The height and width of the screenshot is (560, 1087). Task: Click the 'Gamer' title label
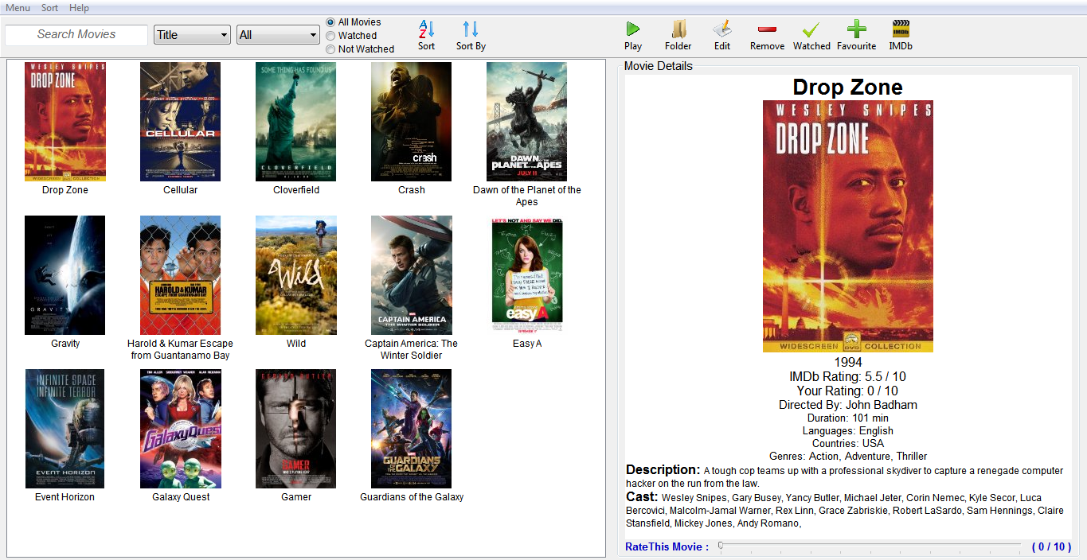296,497
